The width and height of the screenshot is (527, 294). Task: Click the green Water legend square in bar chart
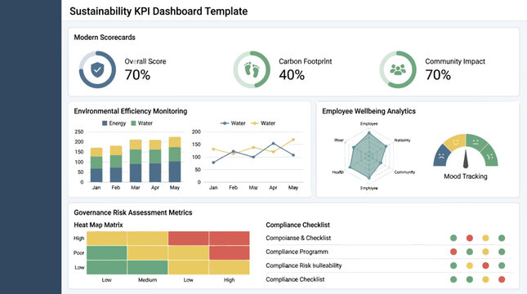point(133,123)
